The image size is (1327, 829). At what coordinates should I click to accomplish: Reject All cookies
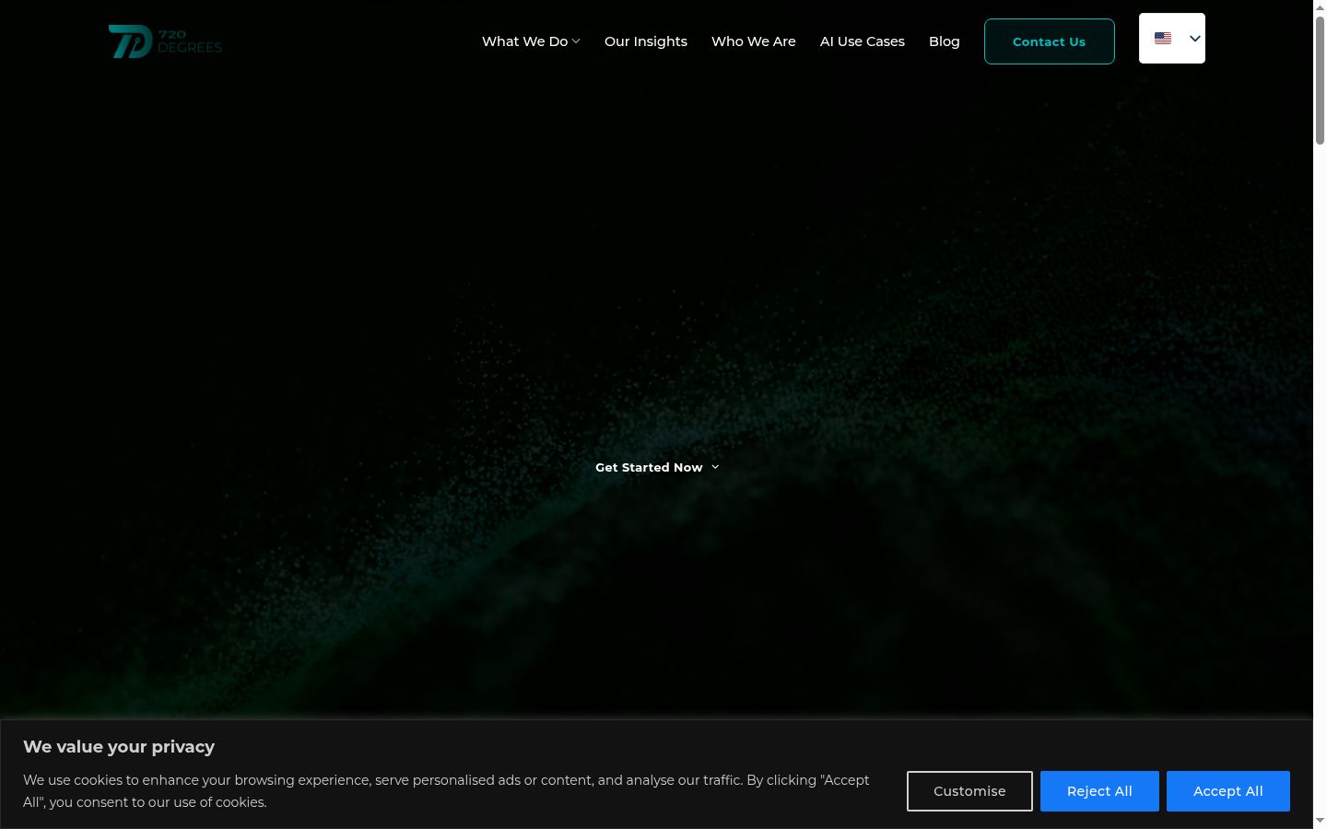coord(1099,791)
